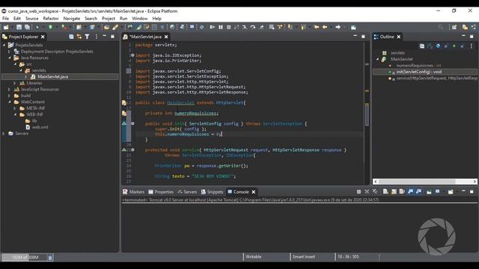The image size is (479, 269).
Task: Toggle Scroll Lock in Console toolbar
Action: point(394,192)
